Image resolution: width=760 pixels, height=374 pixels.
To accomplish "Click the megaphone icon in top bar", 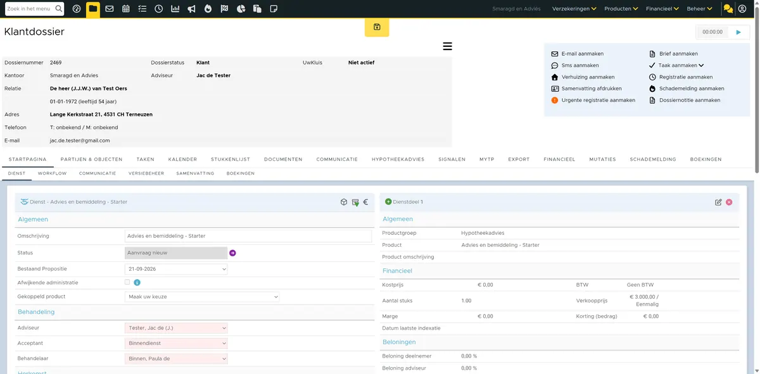I will tap(192, 9).
